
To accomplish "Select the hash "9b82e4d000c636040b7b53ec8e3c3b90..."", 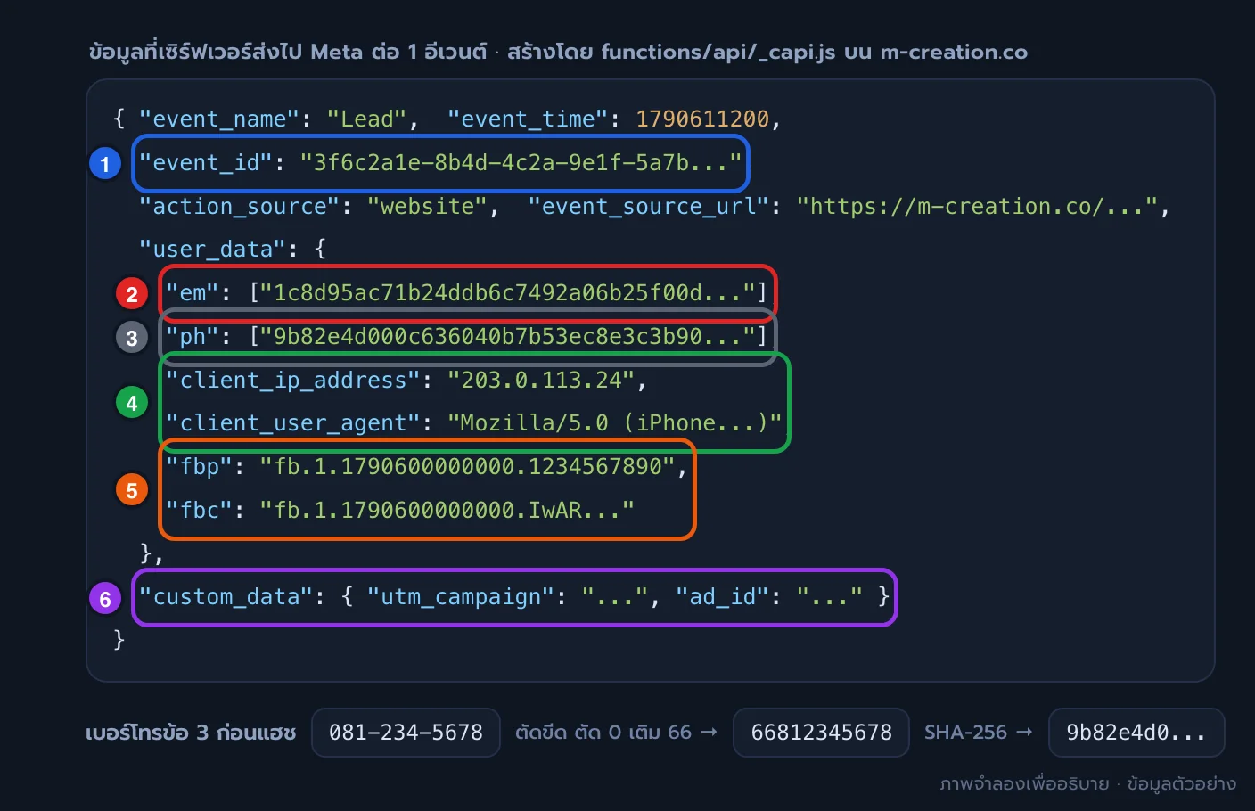I will (508, 337).
